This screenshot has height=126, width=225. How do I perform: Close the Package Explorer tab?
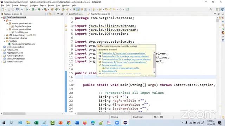point(21,14)
